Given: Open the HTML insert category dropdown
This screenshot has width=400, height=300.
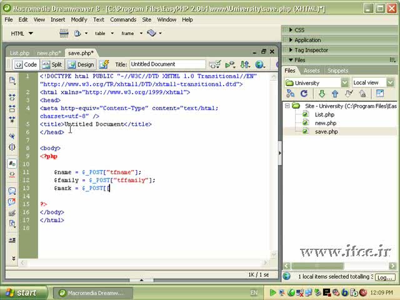Looking at the screenshot, I should [x=22, y=33].
